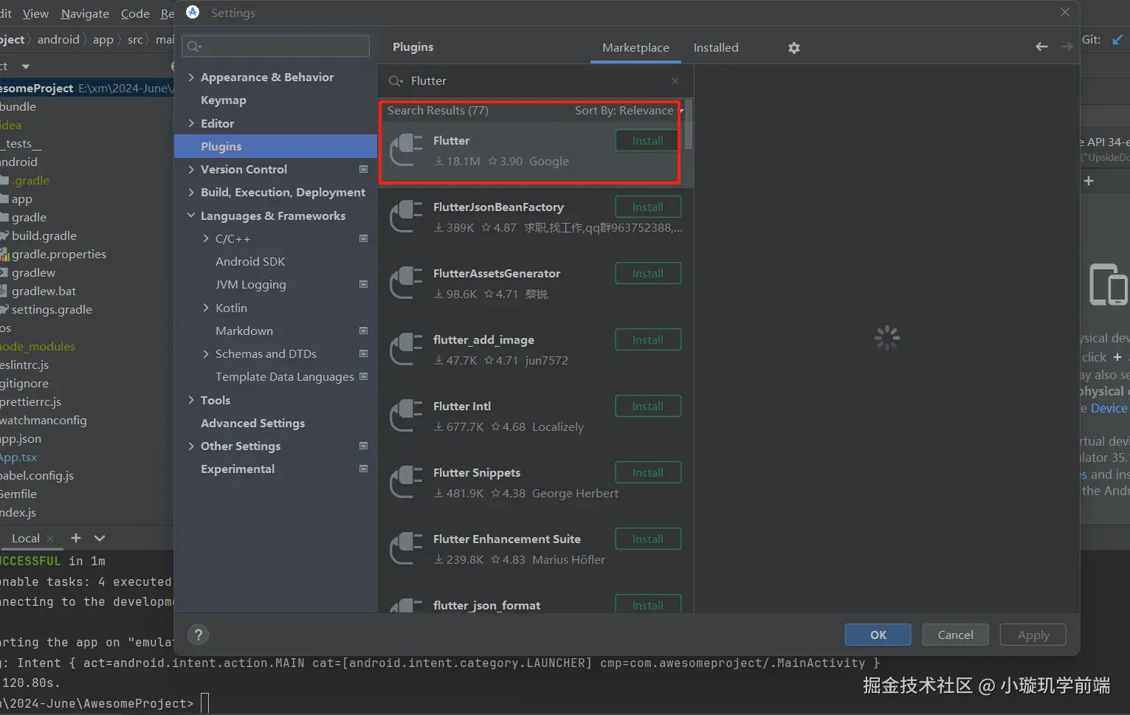Expand the Editor settings node
The height and width of the screenshot is (715, 1130).
191,123
